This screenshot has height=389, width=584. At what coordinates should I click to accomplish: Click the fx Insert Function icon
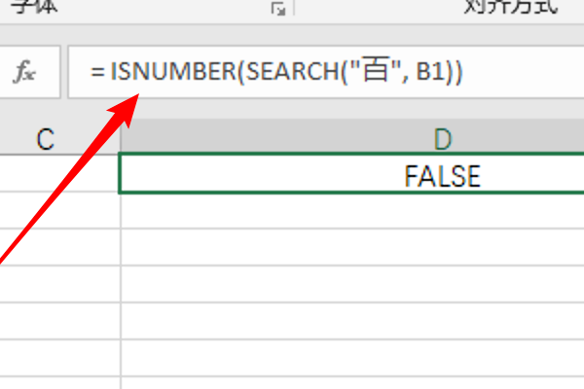coord(24,72)
